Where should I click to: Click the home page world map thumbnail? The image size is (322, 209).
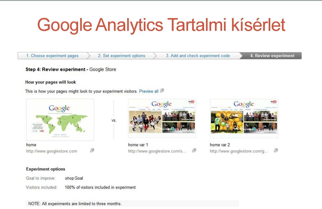[x=60, y=120]
